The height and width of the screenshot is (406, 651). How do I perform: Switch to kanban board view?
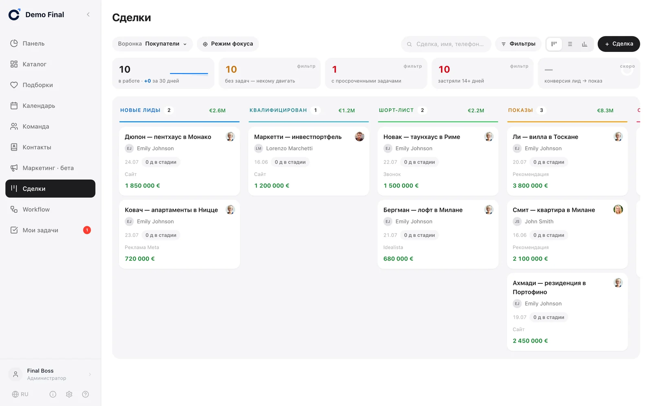tap(554, 44)
